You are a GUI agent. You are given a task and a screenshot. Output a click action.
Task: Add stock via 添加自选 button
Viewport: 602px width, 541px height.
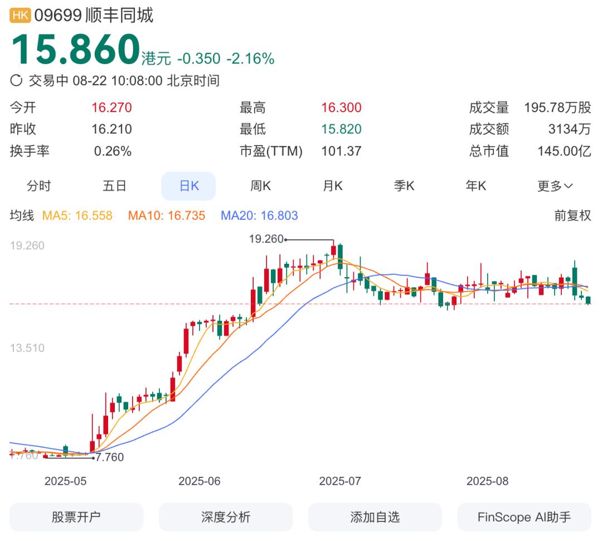375,517
